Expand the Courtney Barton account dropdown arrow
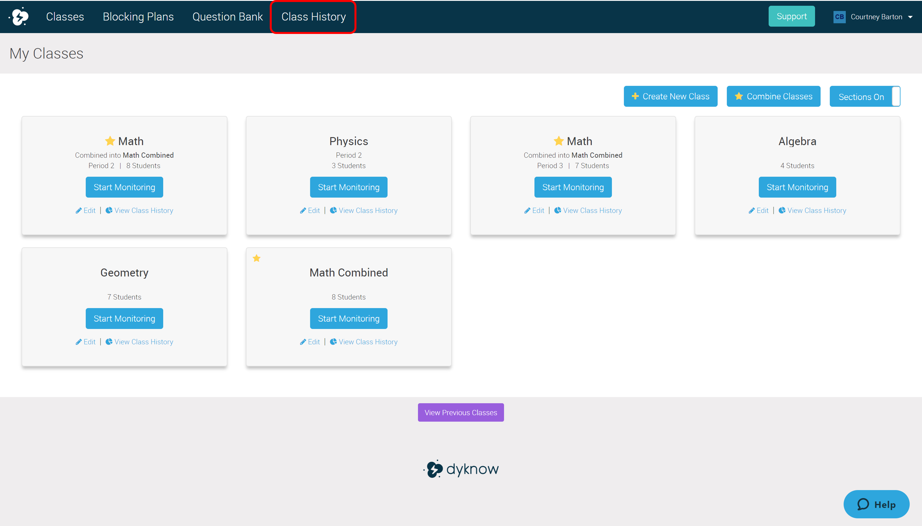 pos(910,17)
